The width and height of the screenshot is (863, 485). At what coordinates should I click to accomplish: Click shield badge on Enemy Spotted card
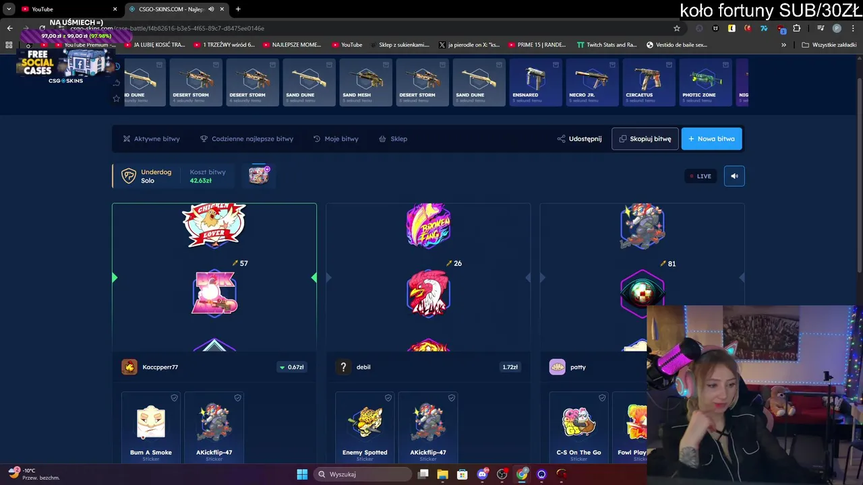coord(388,398)
